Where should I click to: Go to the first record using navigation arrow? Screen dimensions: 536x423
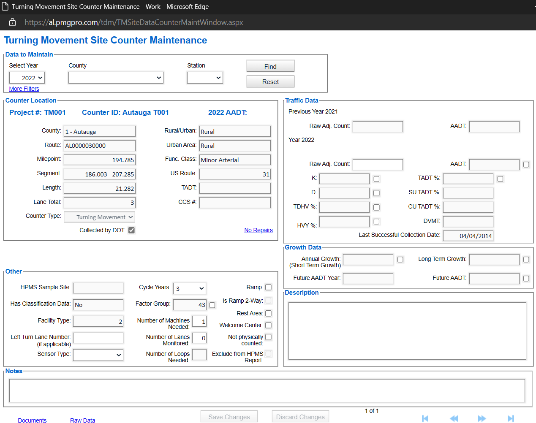tap(425, 418)
